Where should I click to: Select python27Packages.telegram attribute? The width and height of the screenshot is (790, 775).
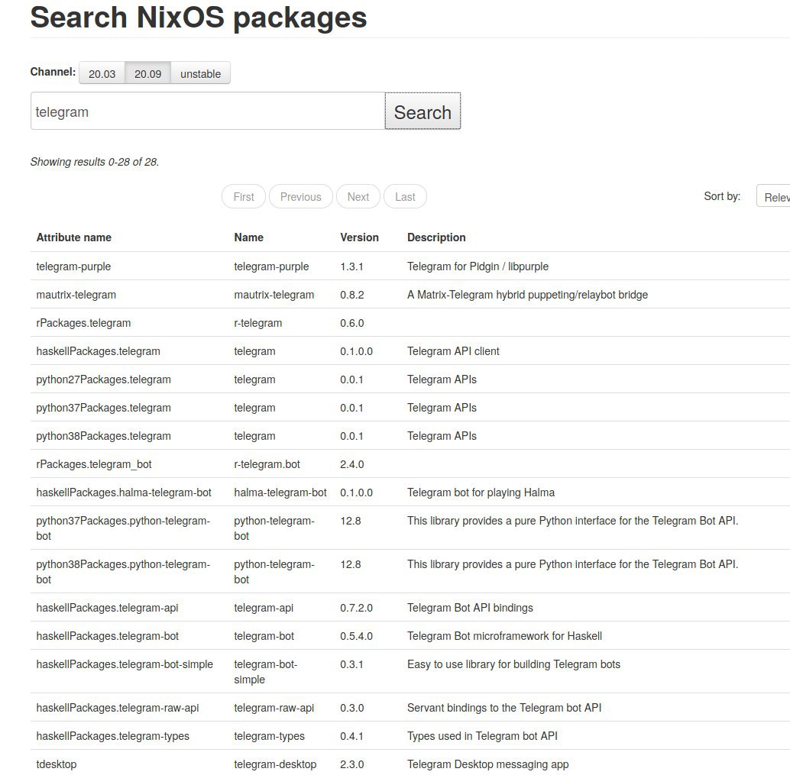click(x=103, y=379)
